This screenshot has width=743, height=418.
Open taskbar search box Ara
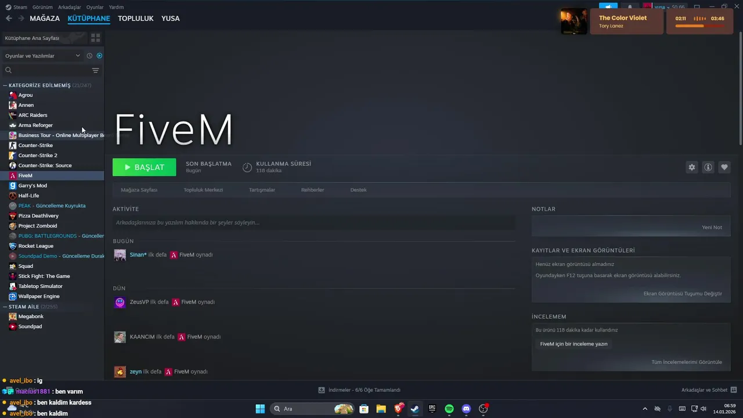pyautogui.click(x=313, y=409)
